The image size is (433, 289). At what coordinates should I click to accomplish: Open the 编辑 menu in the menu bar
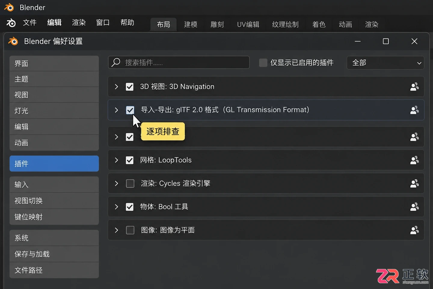pos(54,23)
